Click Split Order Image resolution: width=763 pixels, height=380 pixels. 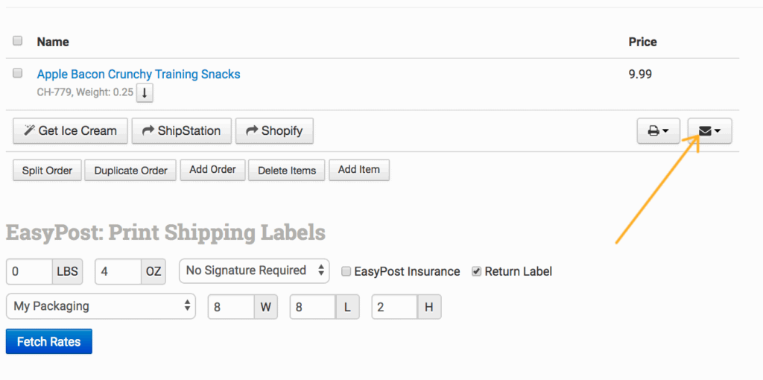(x=47, y=170)
